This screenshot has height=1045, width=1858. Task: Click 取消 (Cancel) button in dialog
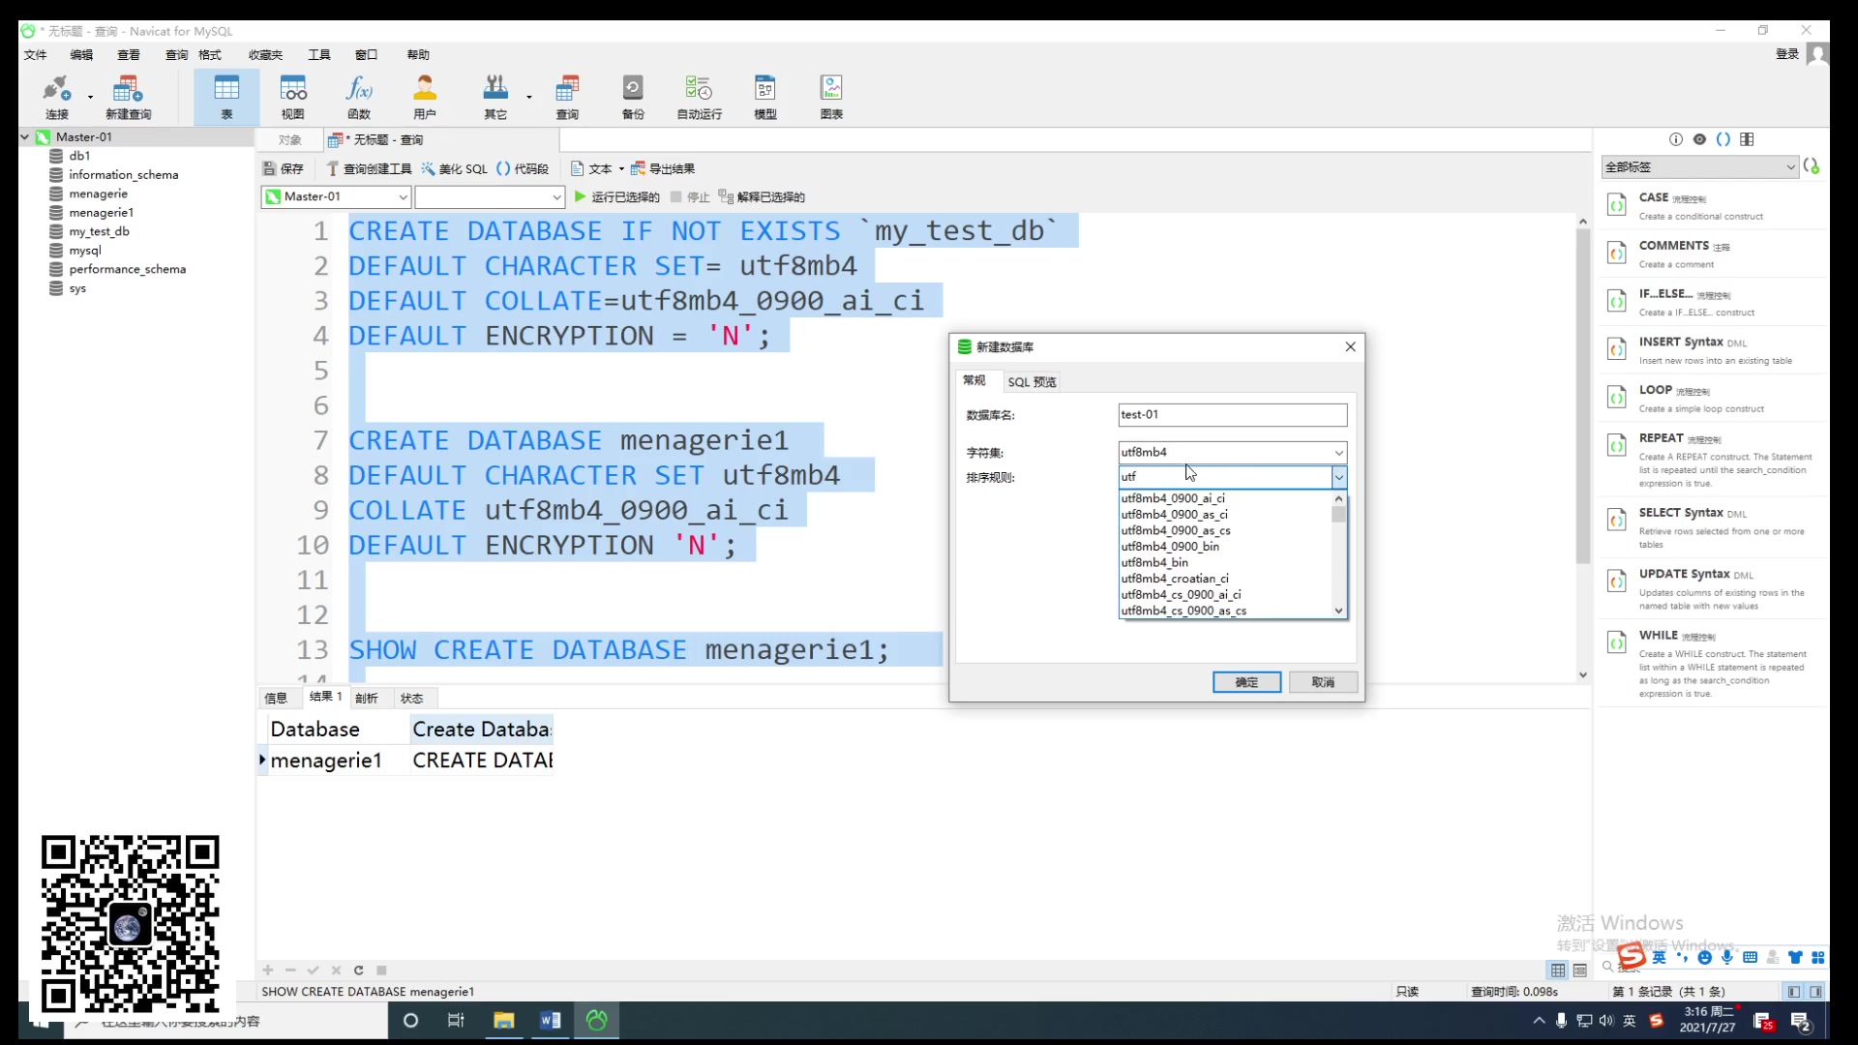tap(1323, 681)
